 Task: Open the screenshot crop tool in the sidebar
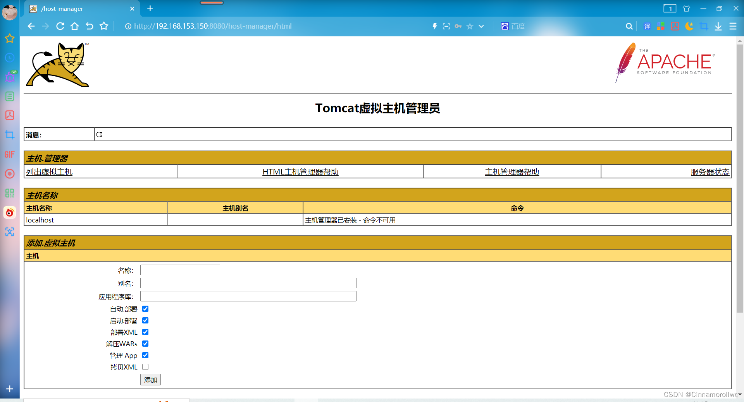pos(10,135)
